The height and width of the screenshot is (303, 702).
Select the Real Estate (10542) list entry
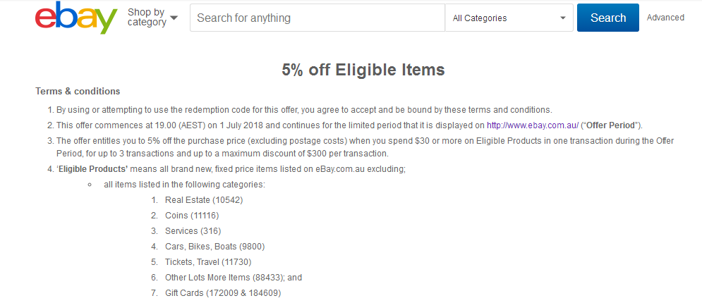[204, 200]
